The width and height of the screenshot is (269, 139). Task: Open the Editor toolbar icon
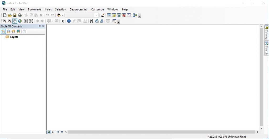click(x=102, y=15)
